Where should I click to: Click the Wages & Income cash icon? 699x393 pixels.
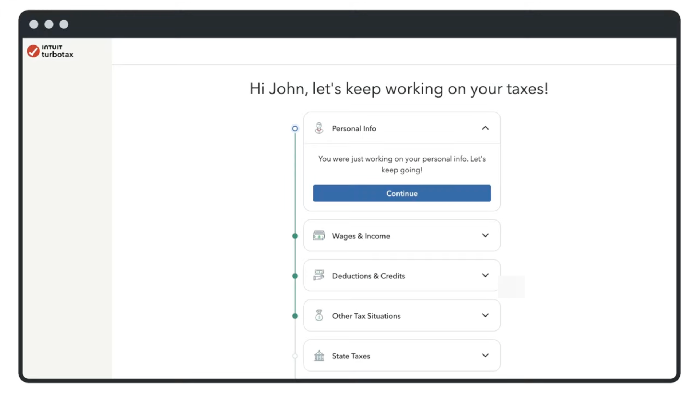click(x=319, y=236)
